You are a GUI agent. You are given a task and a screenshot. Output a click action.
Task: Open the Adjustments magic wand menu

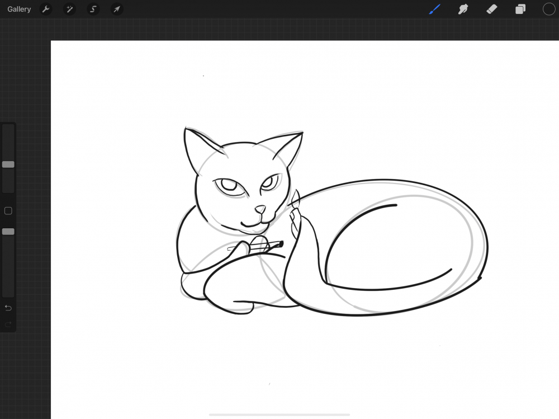click(69, 10)
